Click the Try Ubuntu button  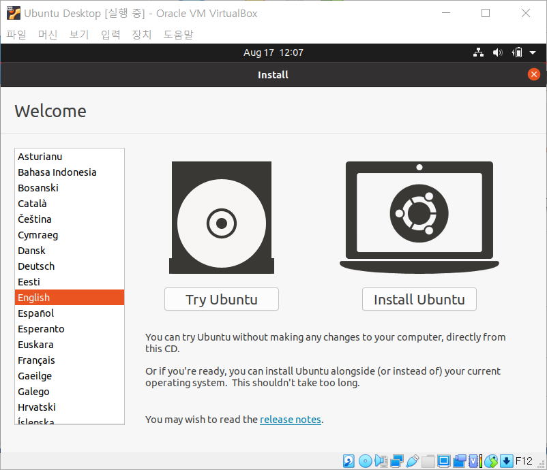coord(222,299)
